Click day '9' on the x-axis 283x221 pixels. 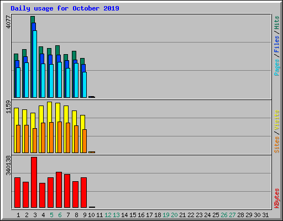85,215
